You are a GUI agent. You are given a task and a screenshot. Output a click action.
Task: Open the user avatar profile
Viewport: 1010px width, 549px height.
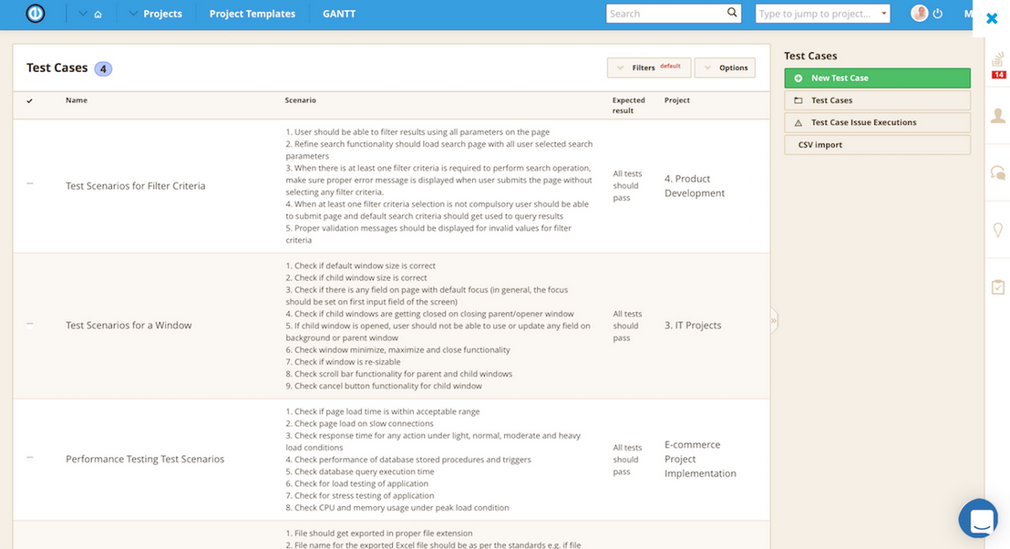tap(919, 13)
